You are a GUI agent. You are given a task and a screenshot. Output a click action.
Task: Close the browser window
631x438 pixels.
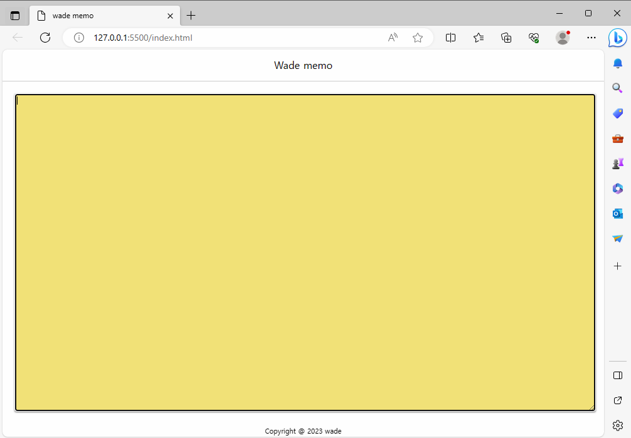(x=617, y=13)
